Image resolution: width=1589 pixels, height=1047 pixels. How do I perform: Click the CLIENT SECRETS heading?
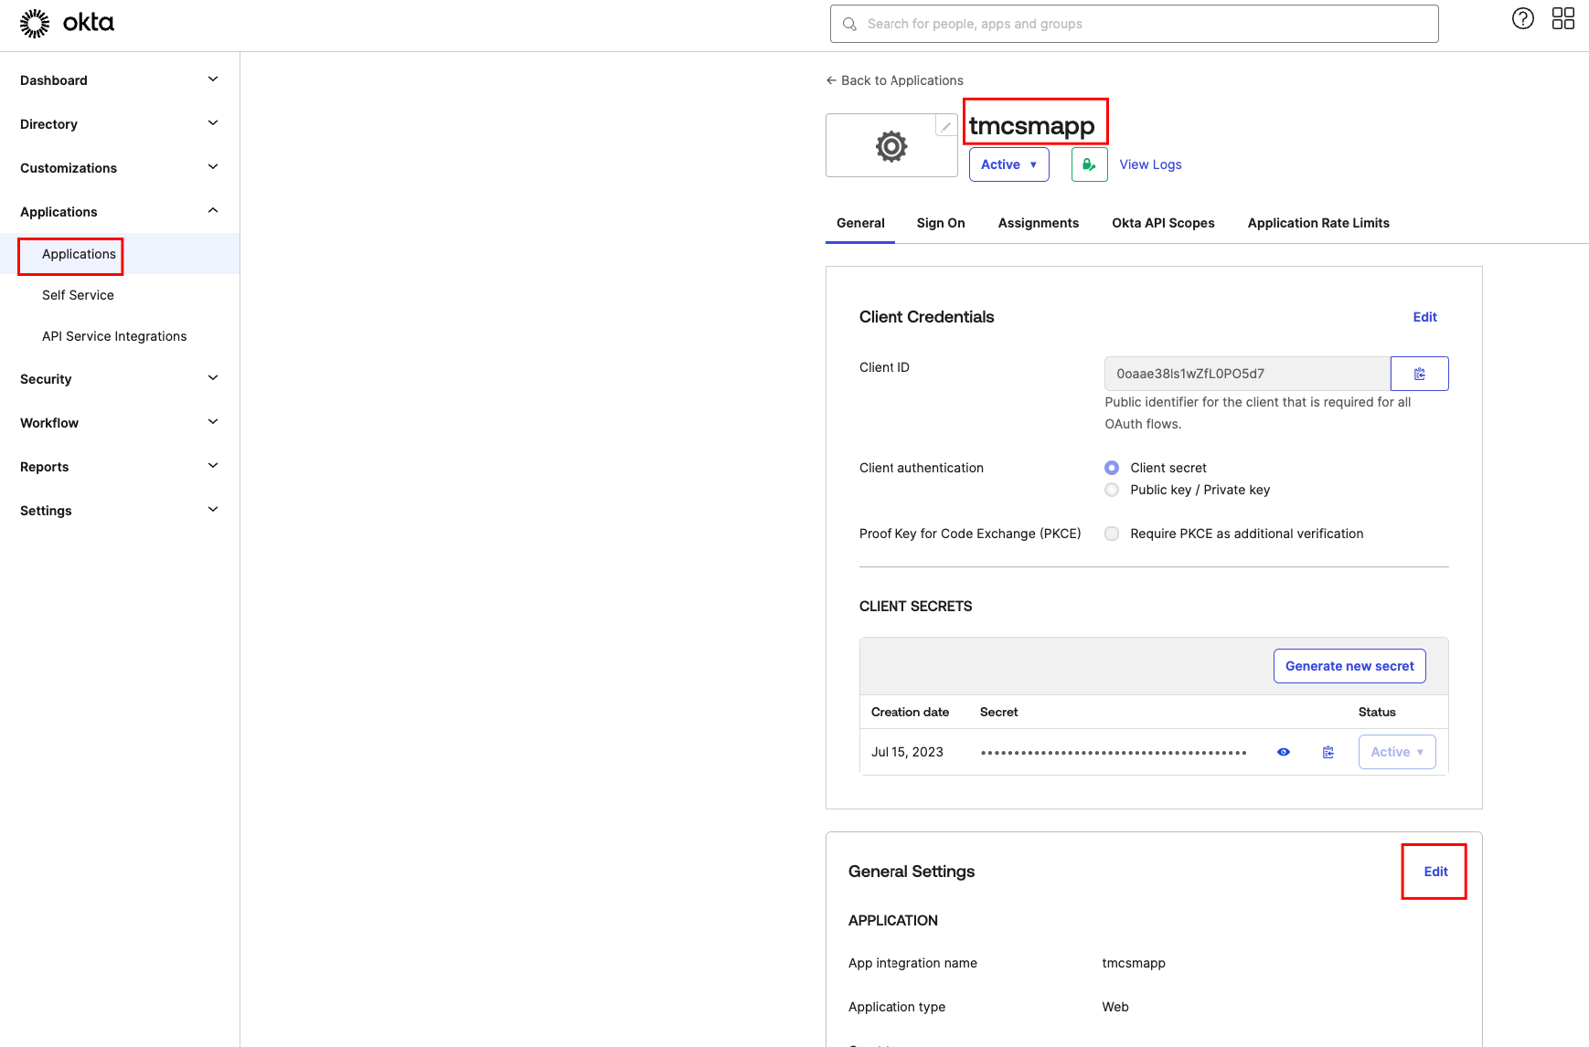(x=915, y=607)
